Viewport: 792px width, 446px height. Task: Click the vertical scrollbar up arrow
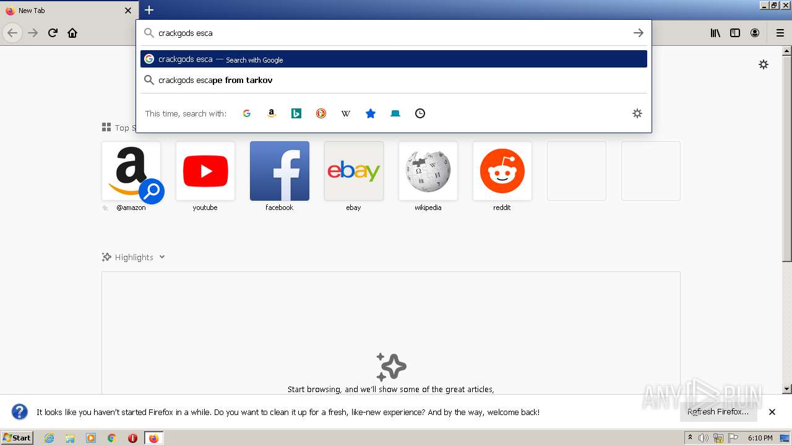pyautogui.click(x=787, y=51)
